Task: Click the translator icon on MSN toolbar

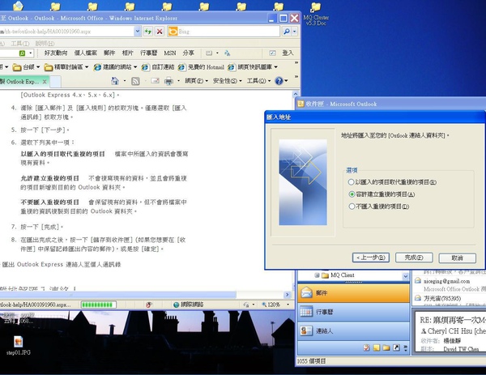Action: click(x=227, y=53)
